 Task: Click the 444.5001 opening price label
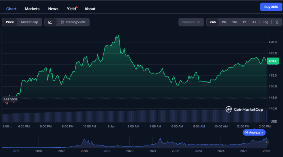(10, 99)
